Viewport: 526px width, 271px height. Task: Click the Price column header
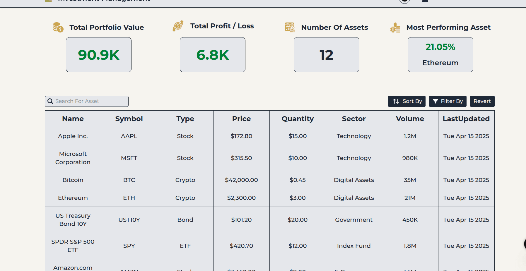(x=241, y=119)
